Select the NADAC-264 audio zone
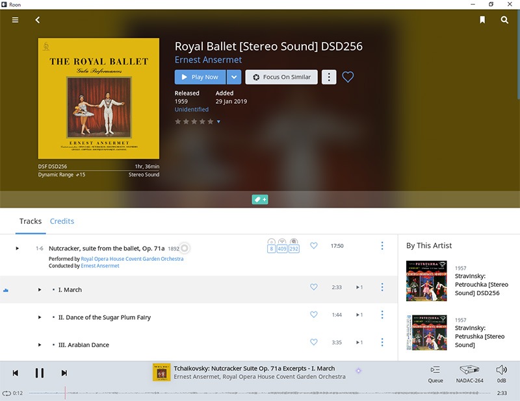This screenshot has width=520, height=401. 469,374
